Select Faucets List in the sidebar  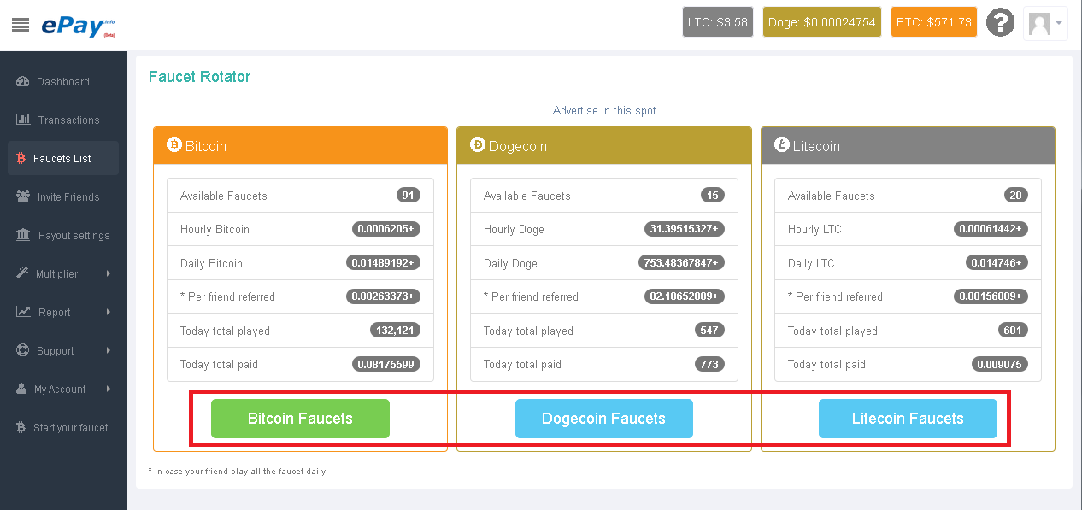click(63, 159)
